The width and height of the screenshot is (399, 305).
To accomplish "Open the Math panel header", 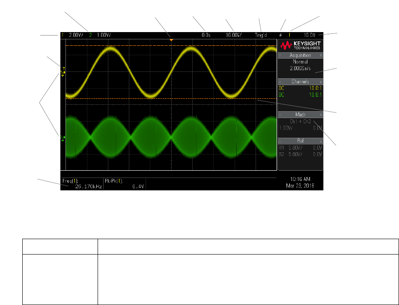I will pyautogui.click(x=300, y=115).
